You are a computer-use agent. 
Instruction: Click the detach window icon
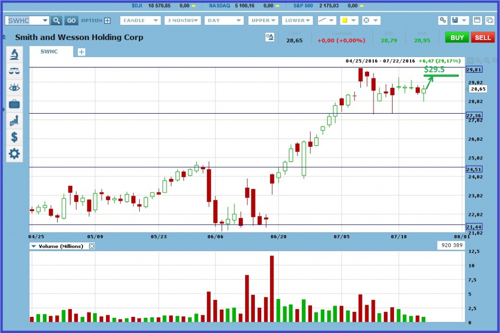pyautogui.click(x=489, y=20)
